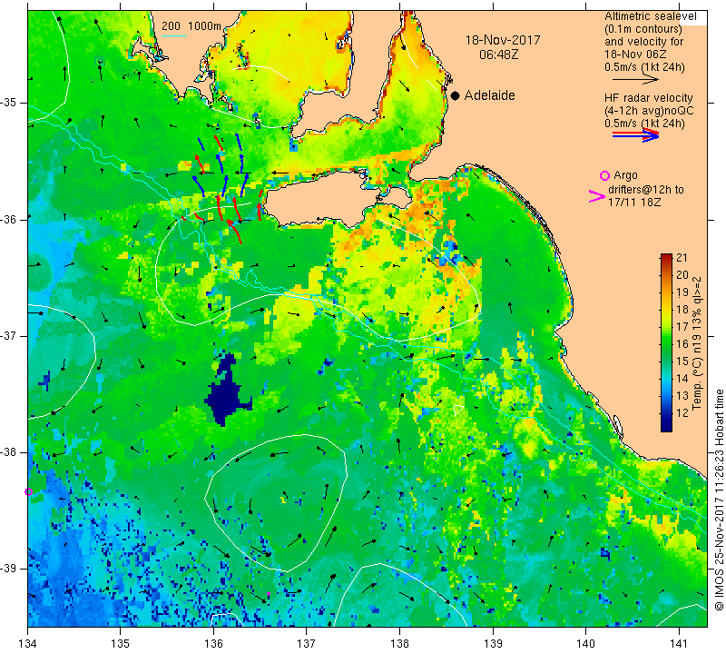
Task: Click the black Adelaide city dot marker
Action: [x=456, y=95]
